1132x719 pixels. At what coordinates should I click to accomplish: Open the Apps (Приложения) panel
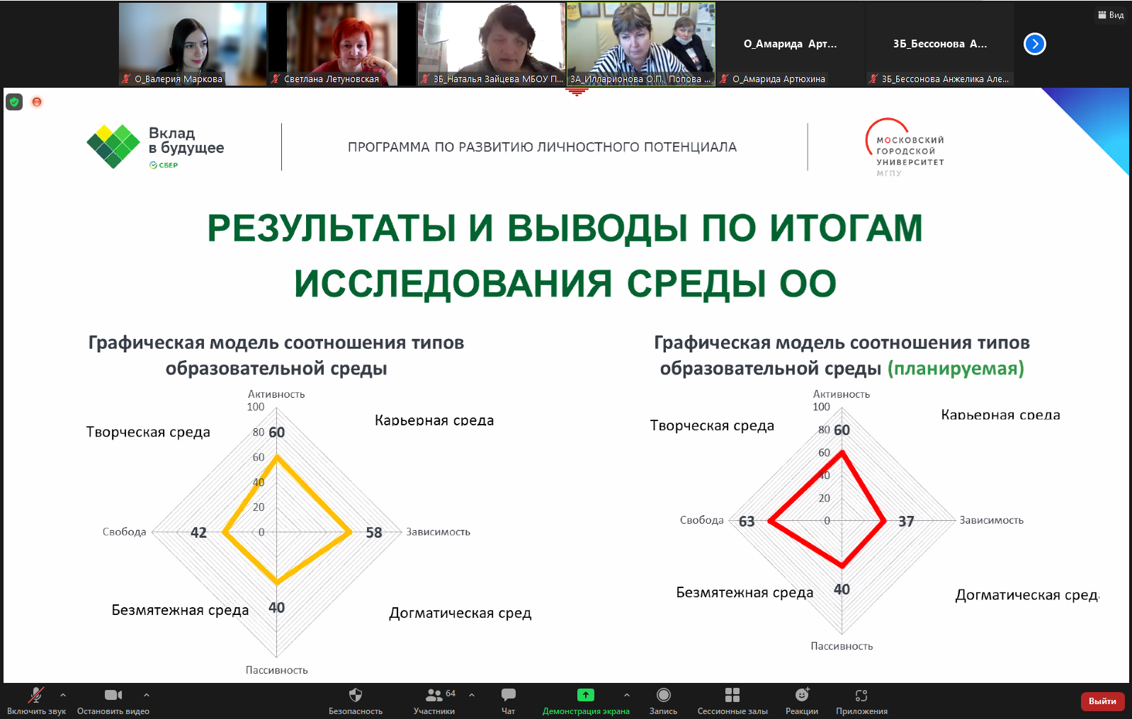(861, 696)
